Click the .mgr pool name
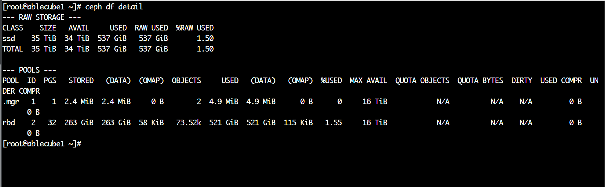 pyautogui.click(x=11, y=102)
